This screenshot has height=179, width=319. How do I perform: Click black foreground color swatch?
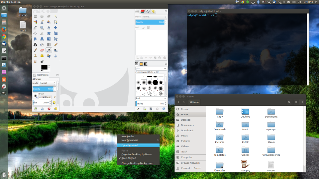click(44, 67)
